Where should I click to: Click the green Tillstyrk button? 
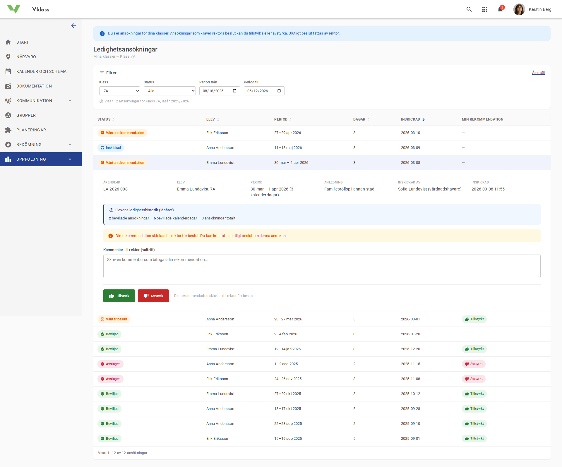tap(119, 296)
